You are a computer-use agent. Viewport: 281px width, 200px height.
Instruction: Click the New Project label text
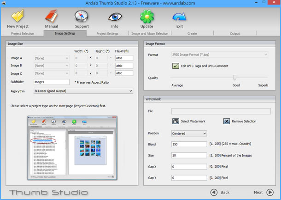tap(18, 26)
